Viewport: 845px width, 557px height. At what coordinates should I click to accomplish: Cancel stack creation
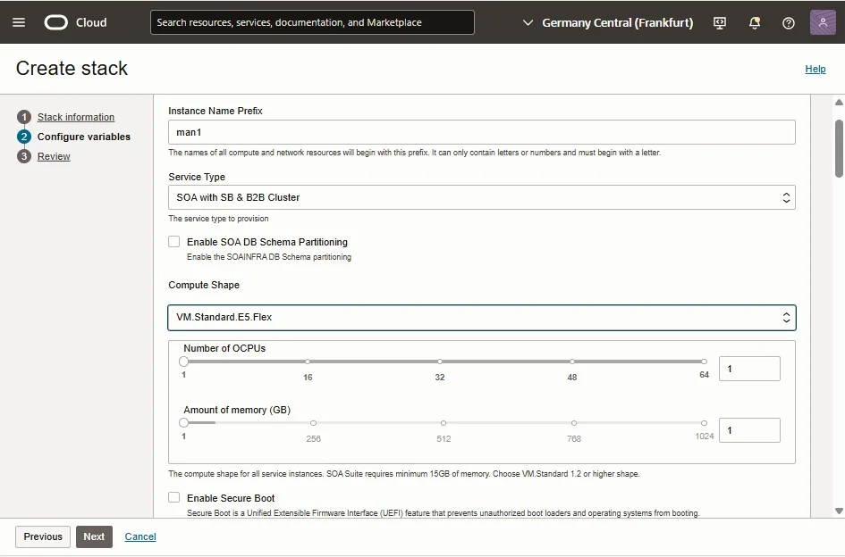[140, 536]
